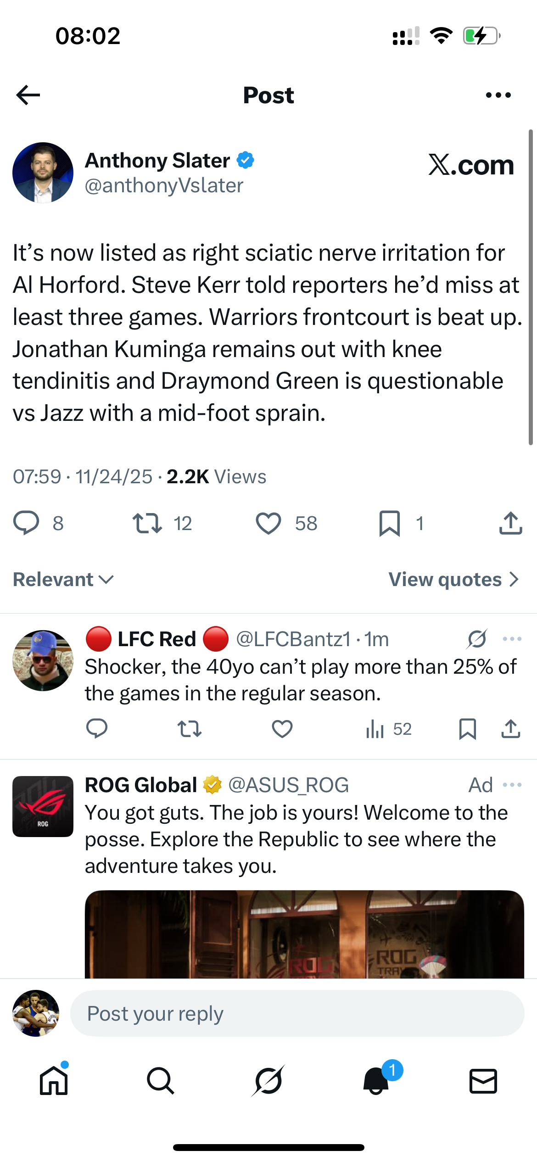The image size is (537, 1162).
Task: Open @ASUS_ROG profile handle
Action: tap(288, 785)
